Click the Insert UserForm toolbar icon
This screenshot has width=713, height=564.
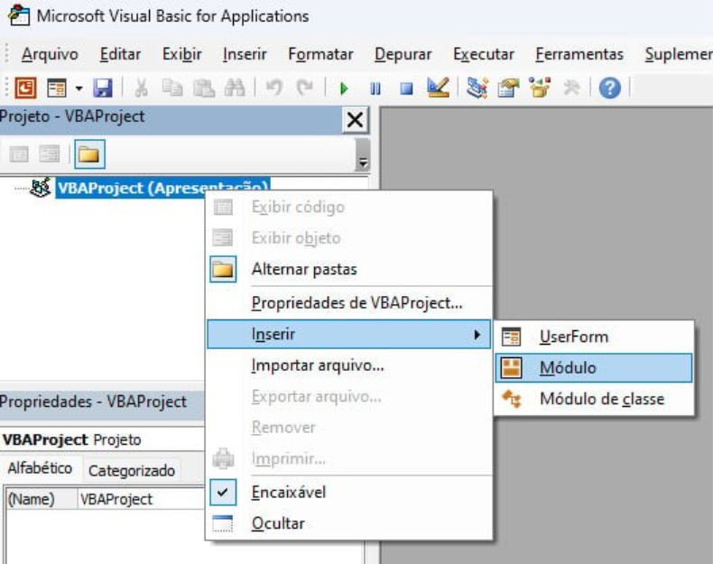click(57, 88)
